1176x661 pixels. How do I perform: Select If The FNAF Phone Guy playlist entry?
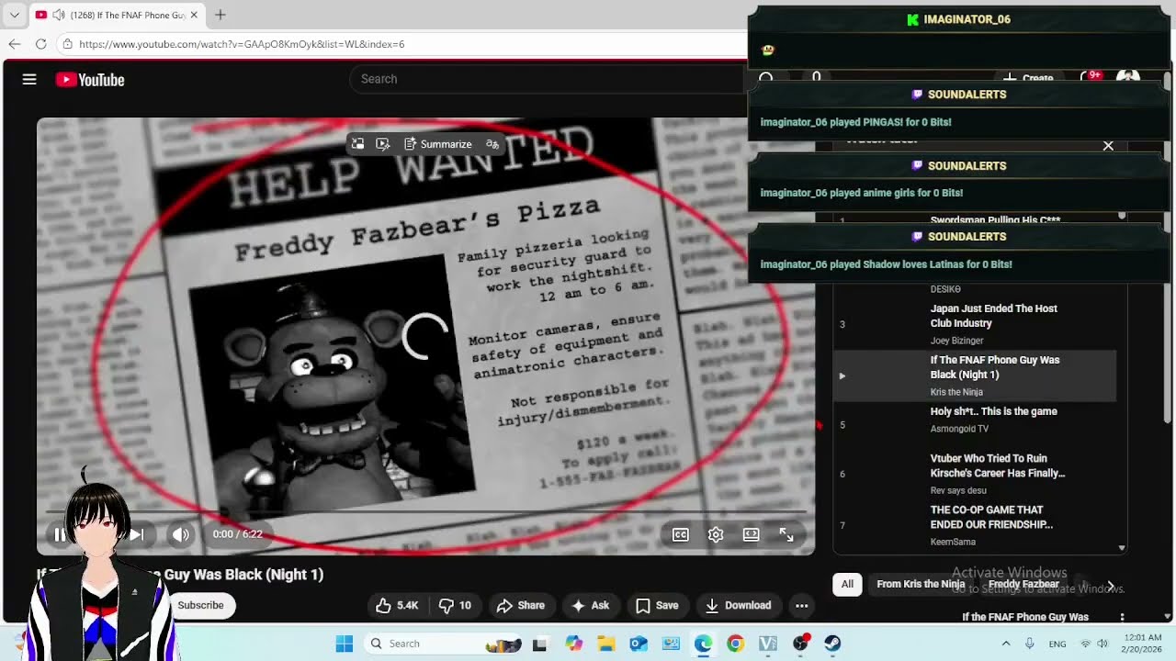975,375
